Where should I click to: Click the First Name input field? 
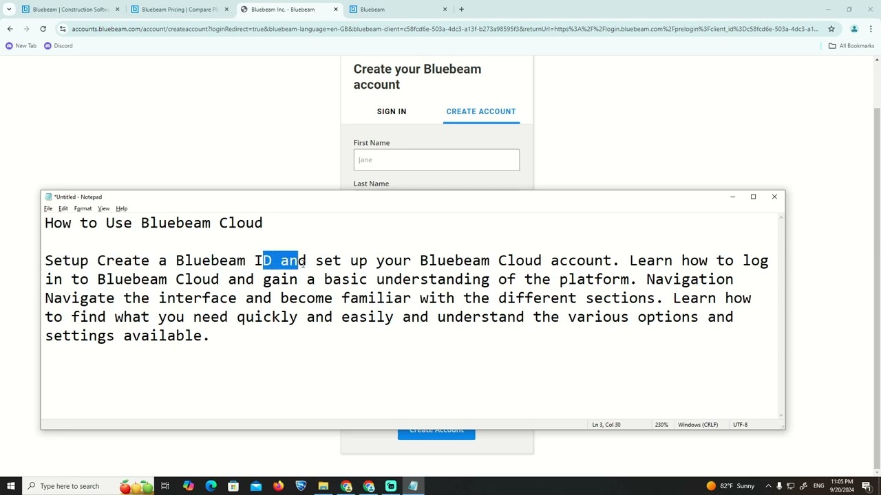(x=436, y=159)
